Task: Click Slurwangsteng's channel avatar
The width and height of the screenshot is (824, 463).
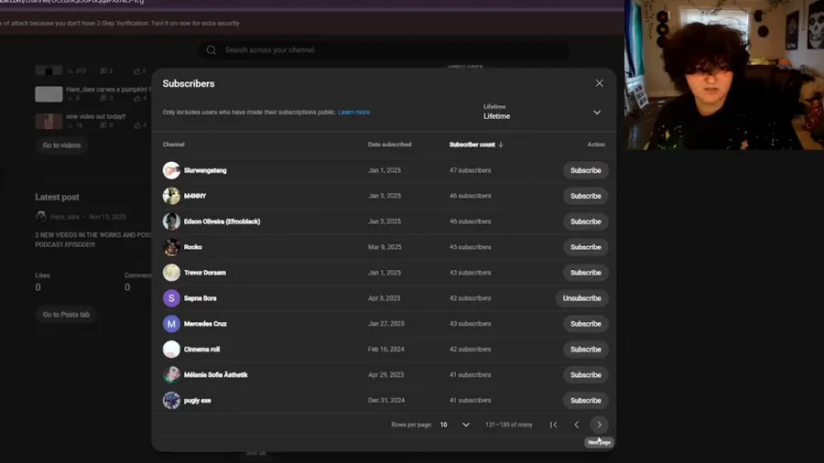Action: click(x=171, y=170)
